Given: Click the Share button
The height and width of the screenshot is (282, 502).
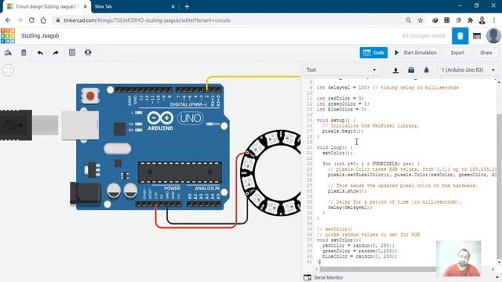Looking at the screenshot, I should tap(486, 52).
